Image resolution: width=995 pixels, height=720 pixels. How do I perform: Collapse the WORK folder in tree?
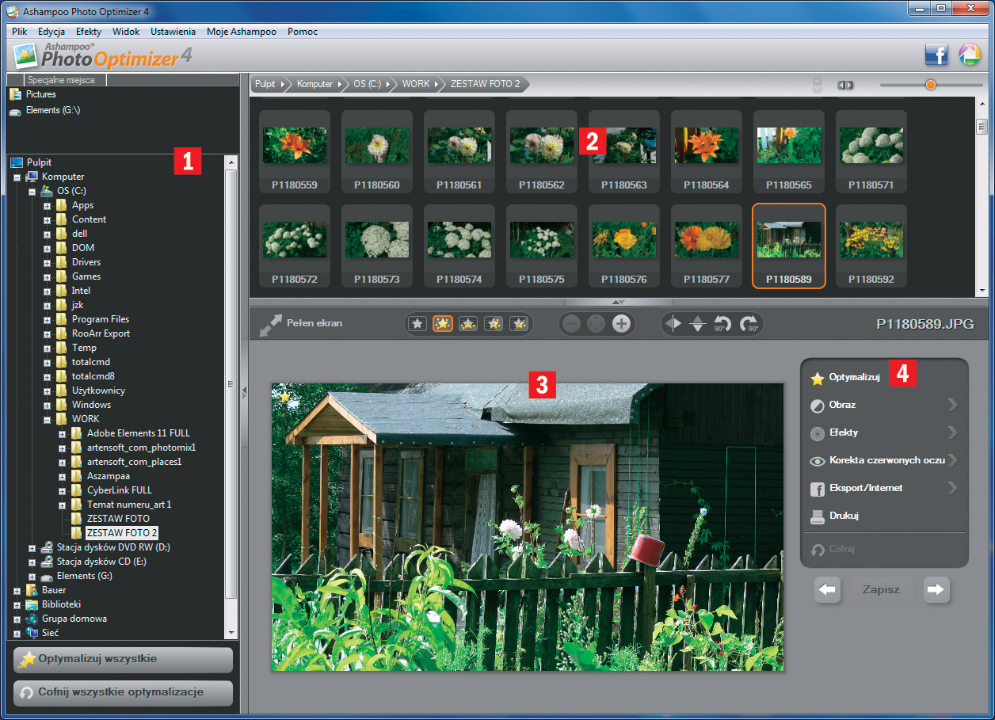[48, 419]
